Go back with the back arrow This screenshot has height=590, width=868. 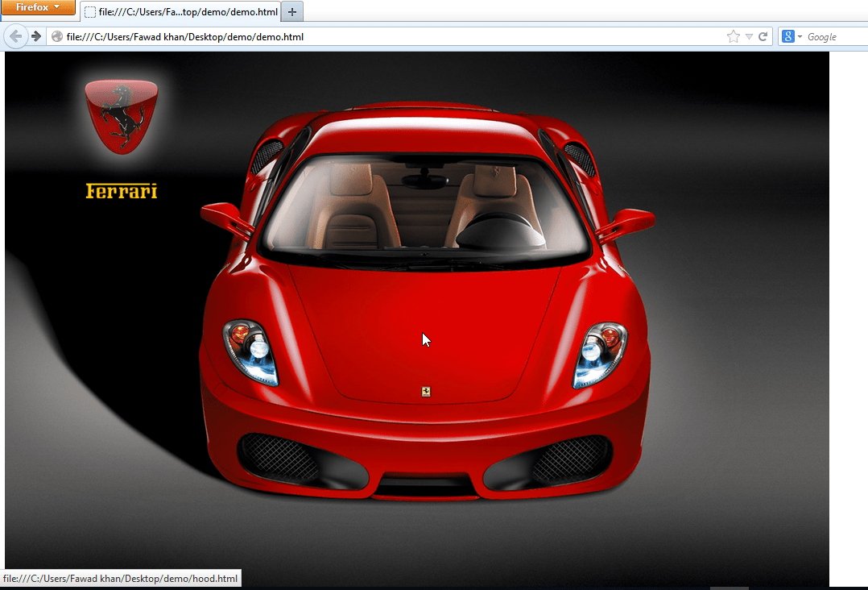[16, 36]
